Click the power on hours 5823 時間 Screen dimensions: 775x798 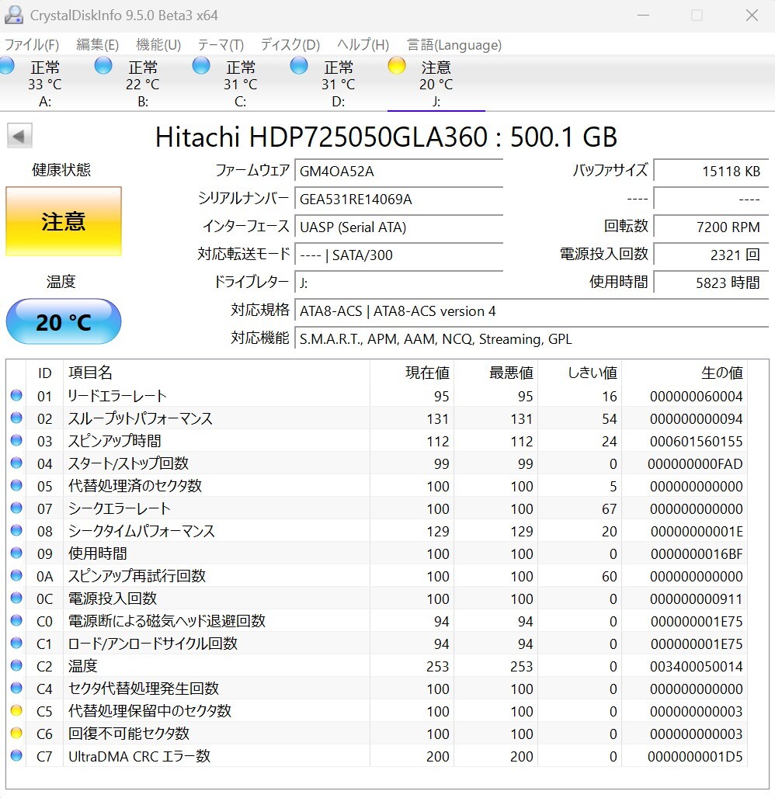(711, 283)
